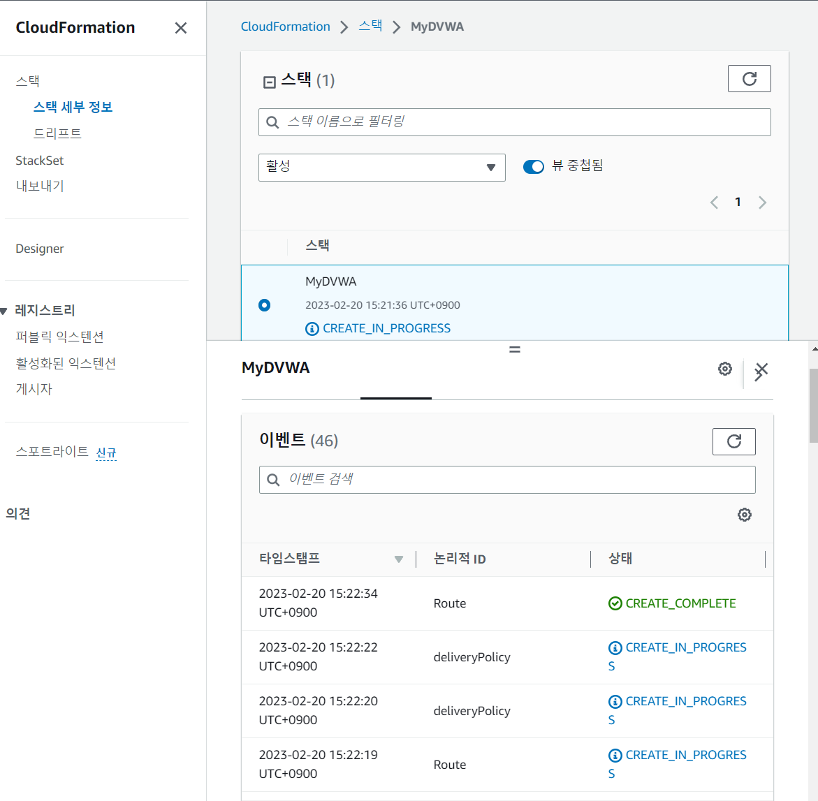Open 스택 in the sidebar
818x801 pixels.
pyautogui.click(x=28, y=81)
